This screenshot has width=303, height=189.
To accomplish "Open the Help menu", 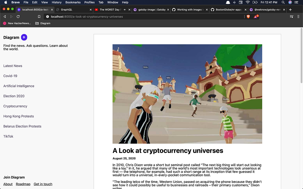I will pyautogui.click(x=125, y=2).
